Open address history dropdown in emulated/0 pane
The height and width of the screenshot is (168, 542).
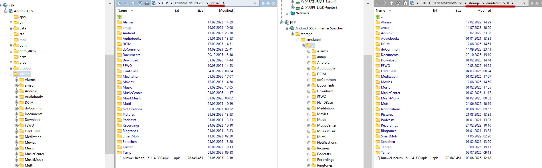coord(524,3)
